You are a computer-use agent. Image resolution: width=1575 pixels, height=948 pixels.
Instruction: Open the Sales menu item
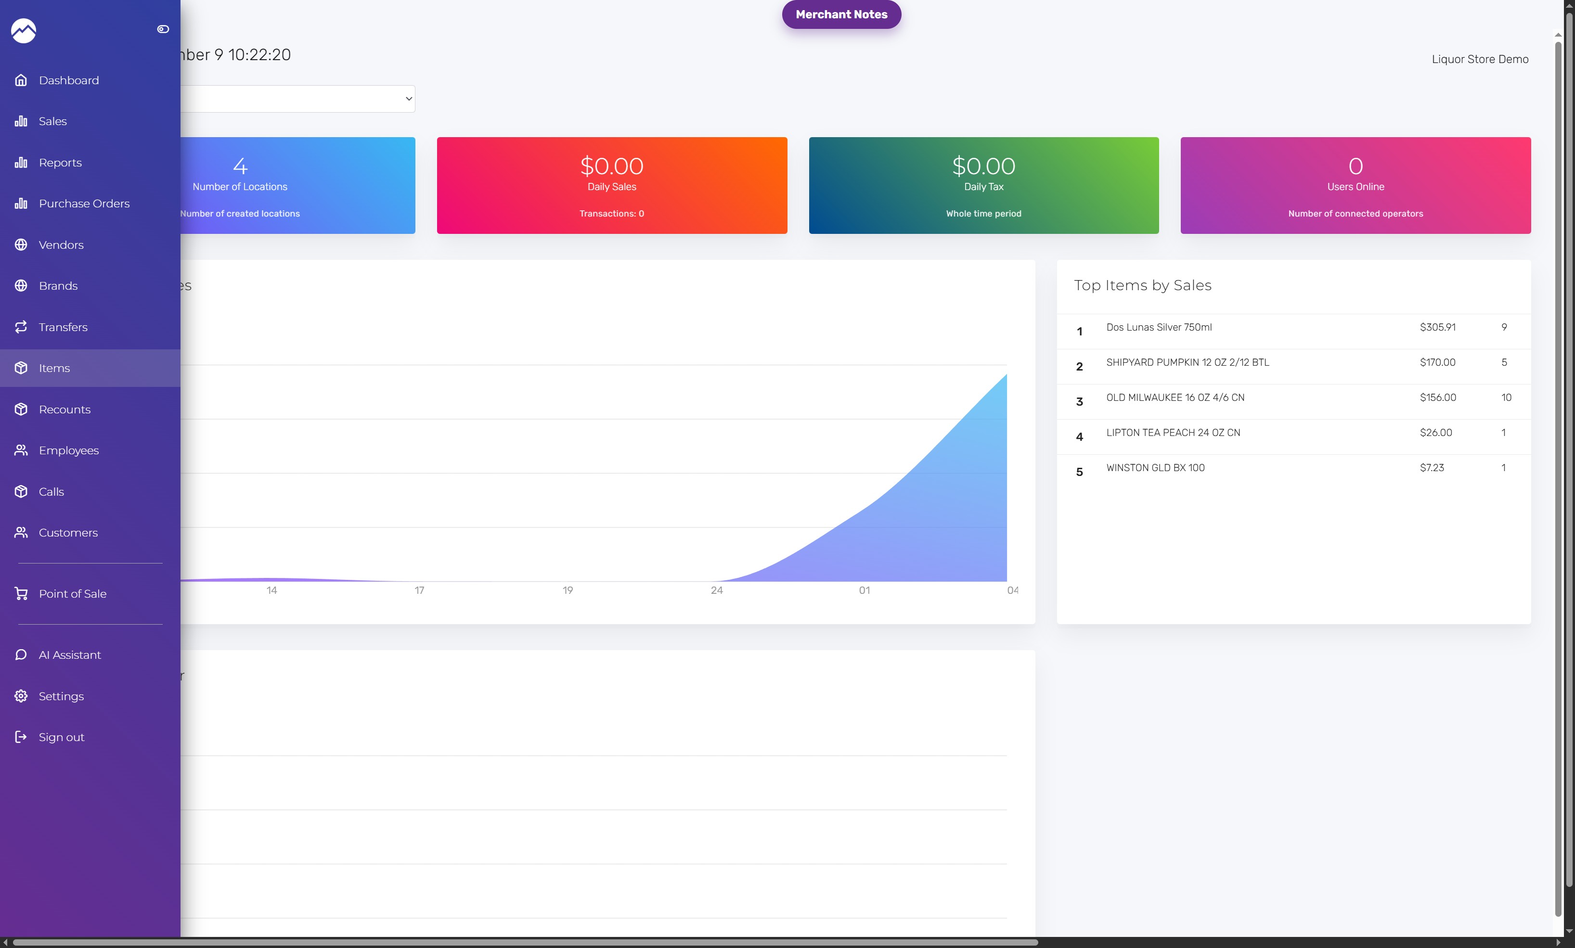tap(90, 121)
